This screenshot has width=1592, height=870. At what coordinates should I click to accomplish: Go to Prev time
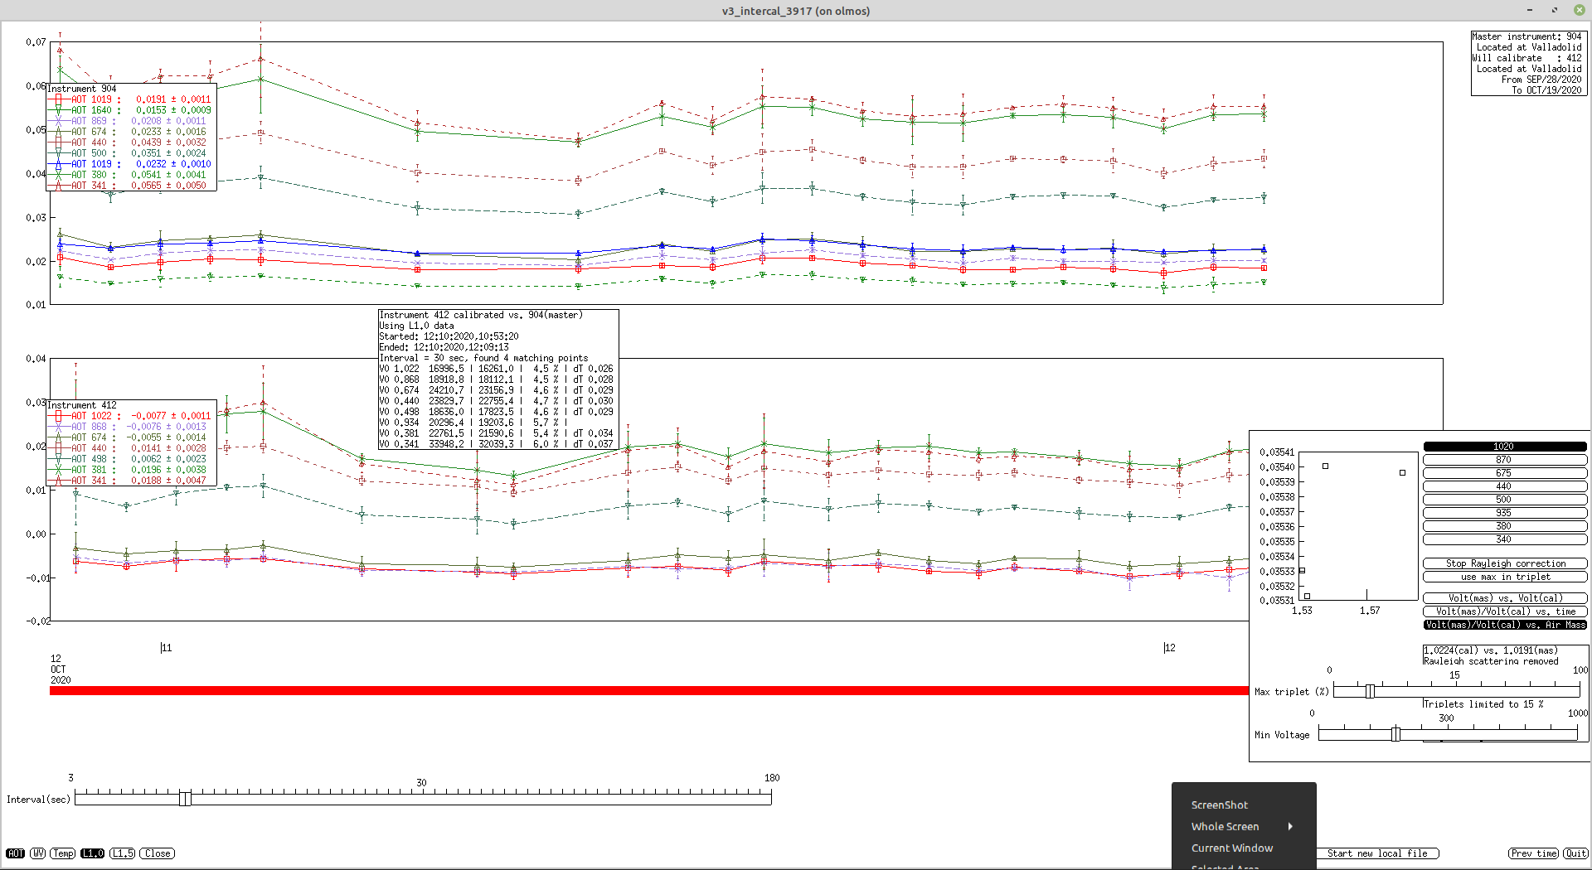[x=1534, y=853]
